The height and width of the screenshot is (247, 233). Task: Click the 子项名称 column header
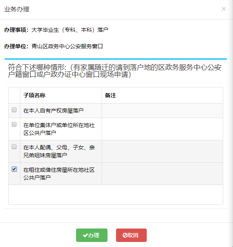coord(34,95)
